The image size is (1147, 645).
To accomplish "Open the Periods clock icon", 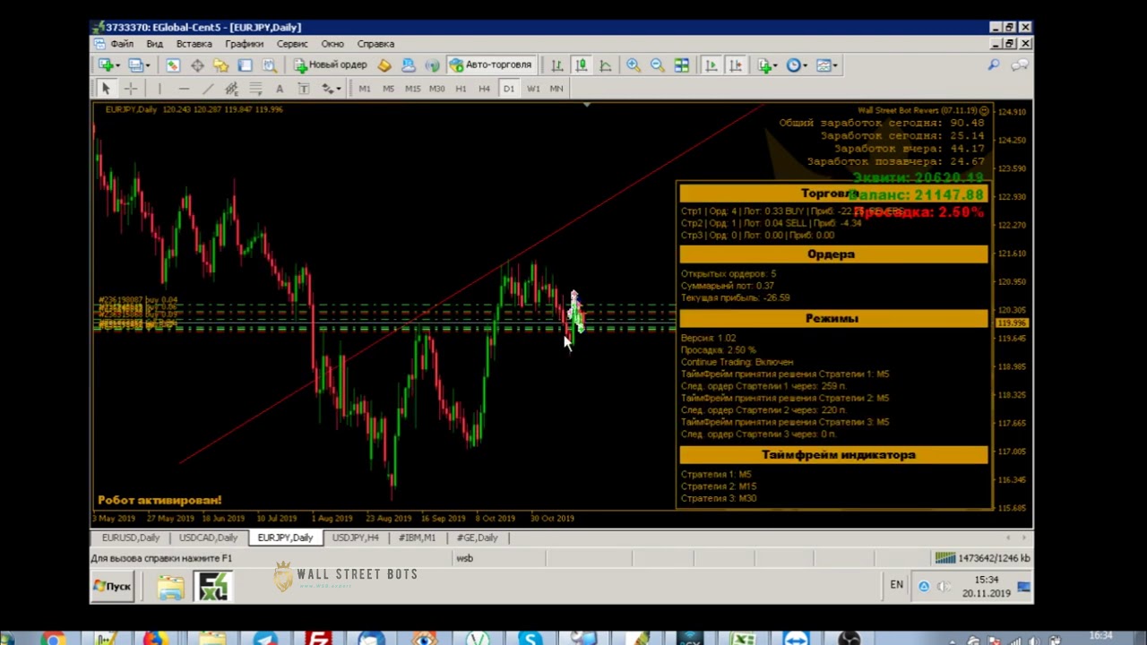I will point(793,64).
